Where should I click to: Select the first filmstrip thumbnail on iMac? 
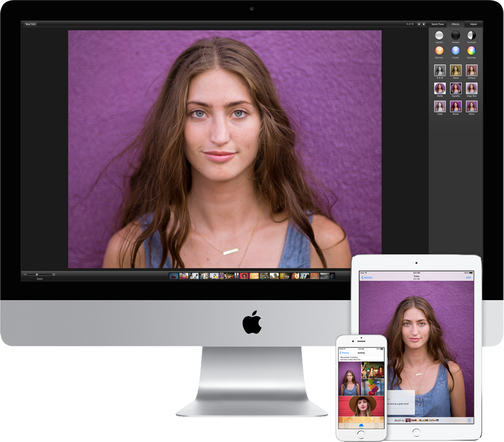(174, 276)
